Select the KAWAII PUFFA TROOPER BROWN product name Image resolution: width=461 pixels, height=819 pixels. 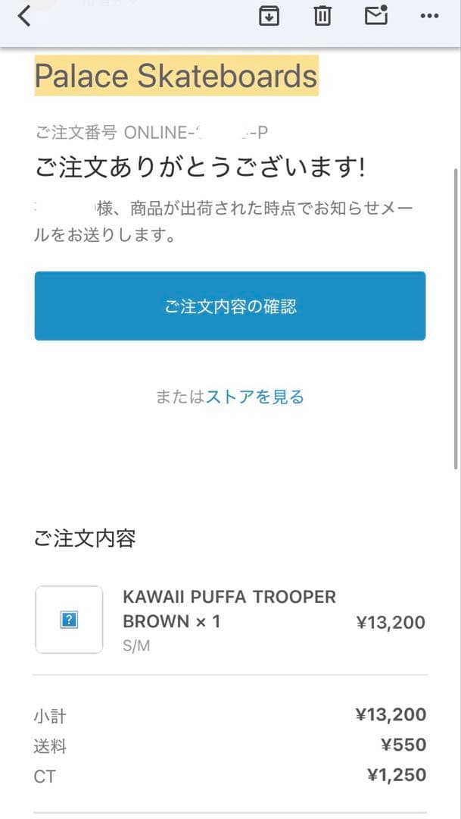229,609
